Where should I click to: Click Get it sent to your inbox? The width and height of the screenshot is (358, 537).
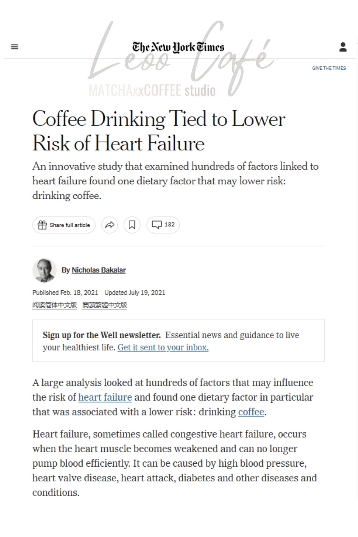pos(163,347)
